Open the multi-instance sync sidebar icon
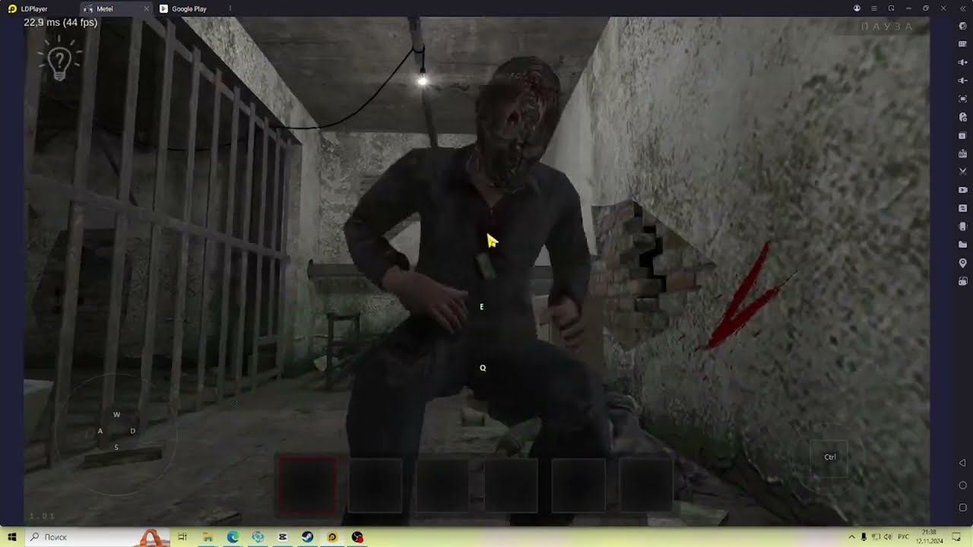 coord(963,135)
